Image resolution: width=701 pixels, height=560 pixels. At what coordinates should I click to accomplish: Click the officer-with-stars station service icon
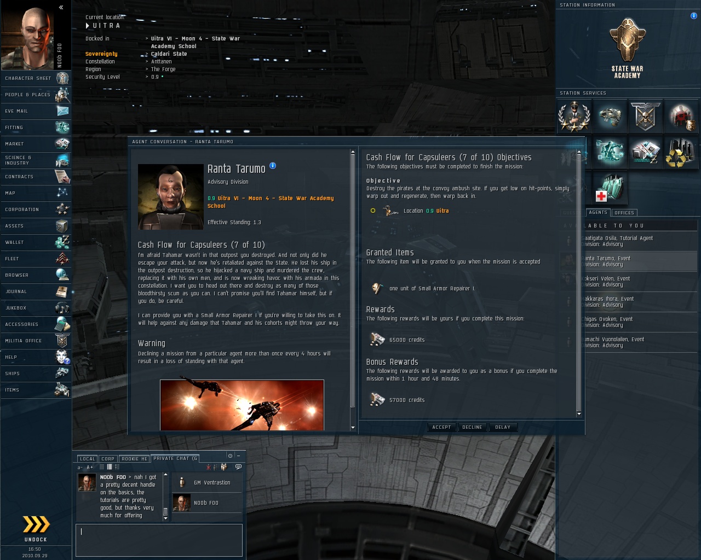coord(573,116)
